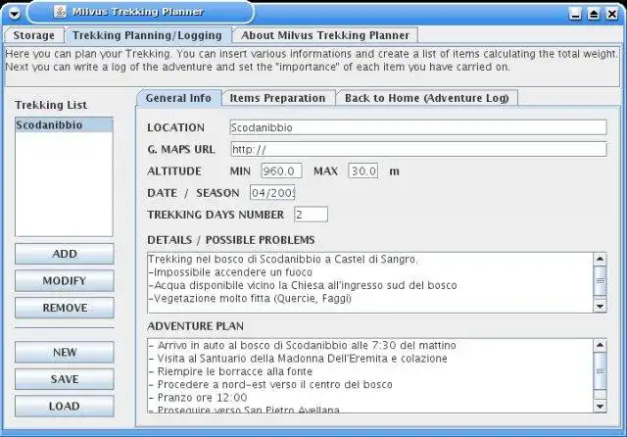This screenshot has width=627, height=437.
Task: Click the 'Riempire le borracce alla fonte' line
Action: [x=230, y=371]
